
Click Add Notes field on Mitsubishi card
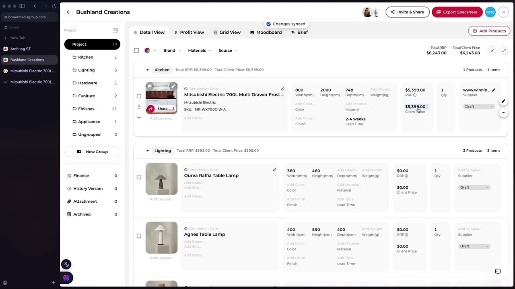[194, 118]
